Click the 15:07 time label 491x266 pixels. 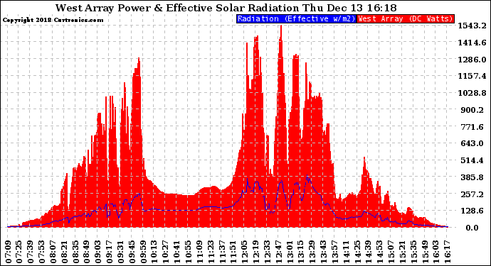[390, 252]
